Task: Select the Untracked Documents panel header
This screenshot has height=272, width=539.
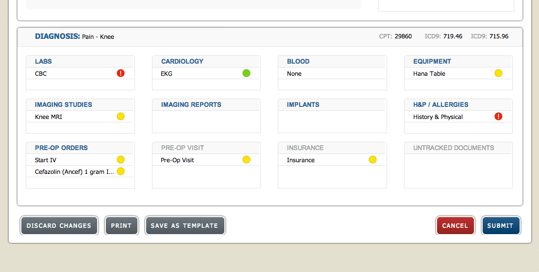Action: [454, 148]
